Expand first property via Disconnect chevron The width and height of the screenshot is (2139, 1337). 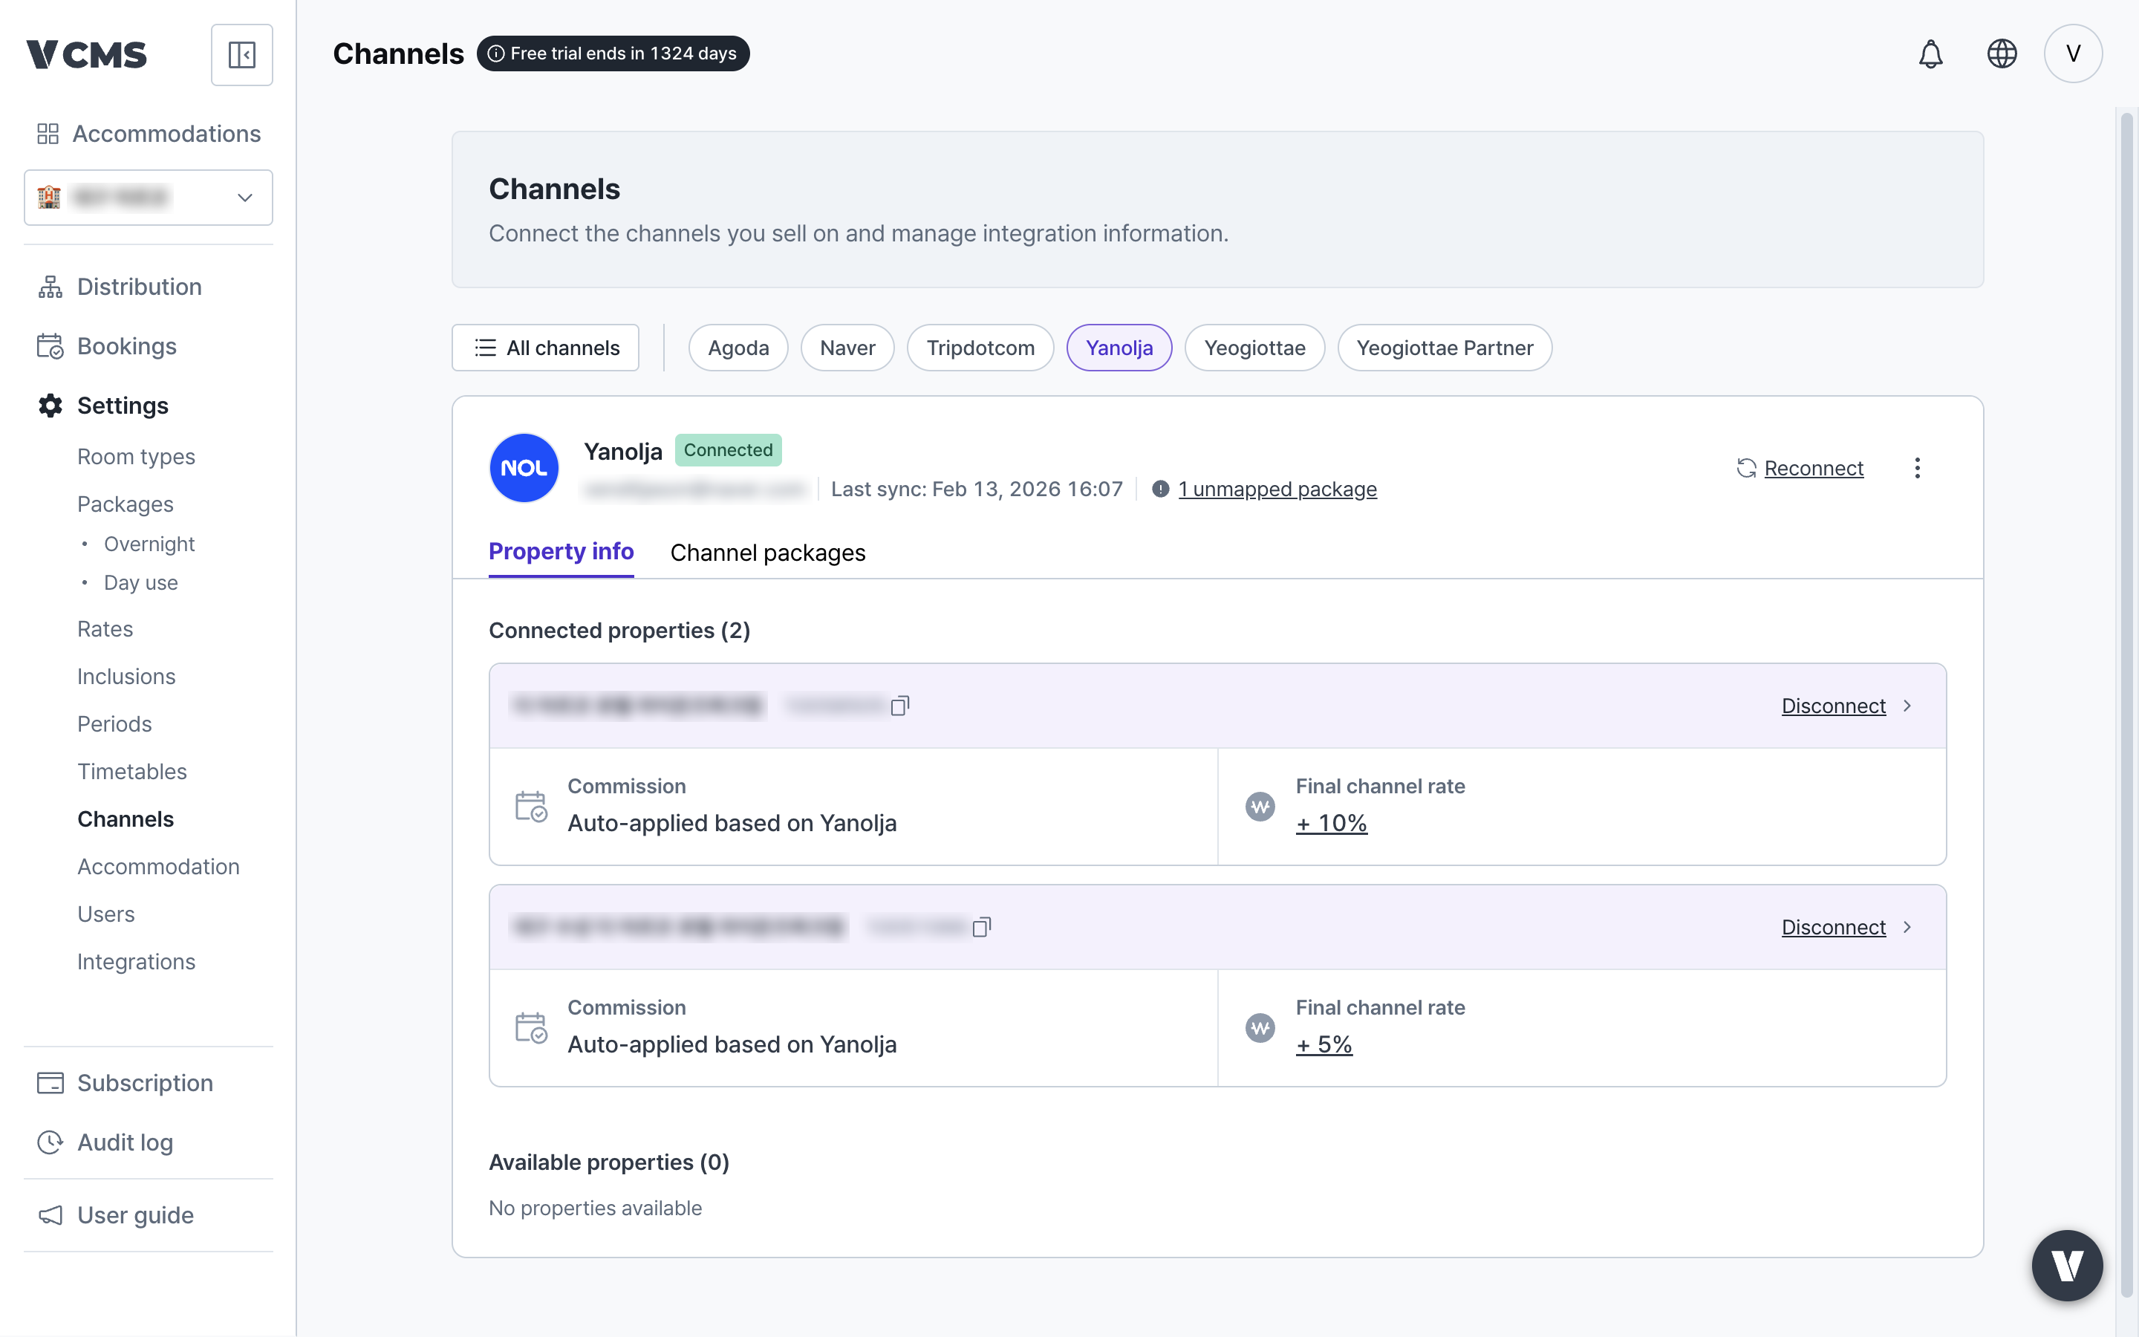[1907, 706]
